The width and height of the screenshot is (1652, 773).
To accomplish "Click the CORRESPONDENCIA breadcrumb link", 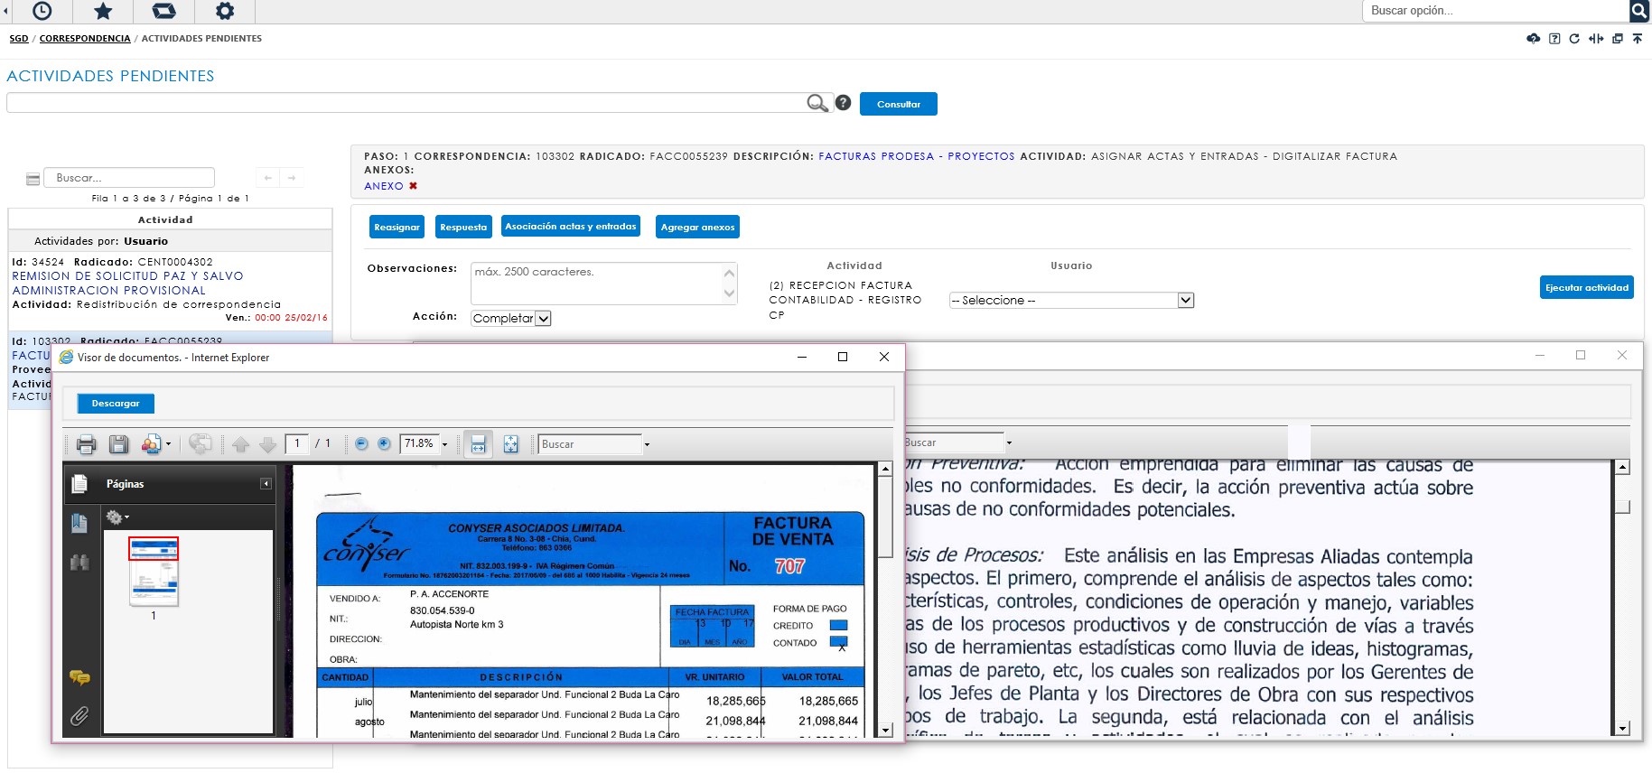I will click(x=85, y=39).
